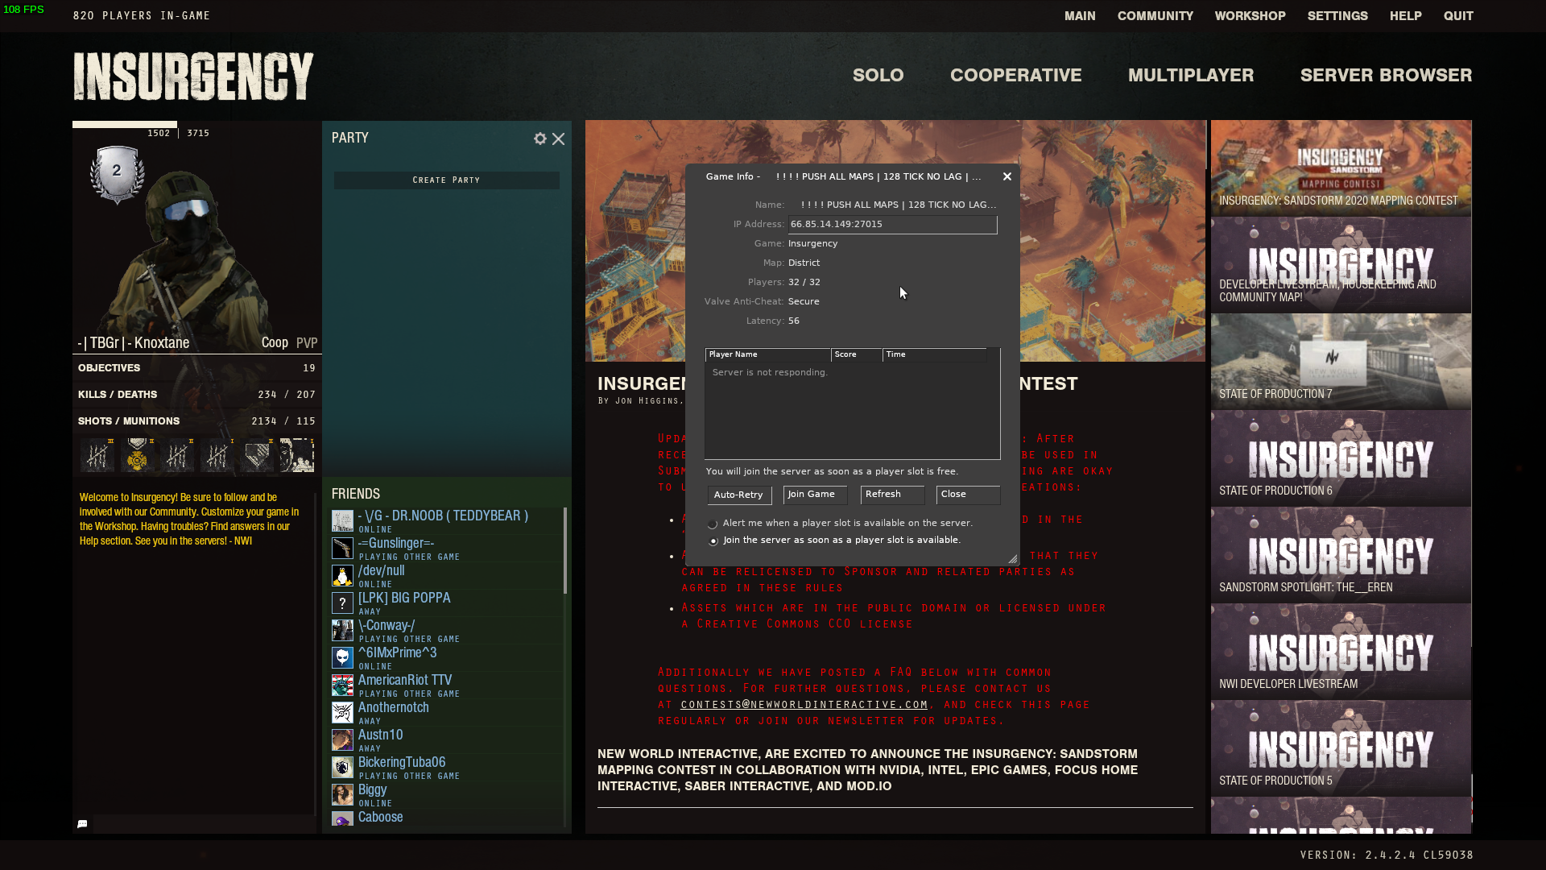Sort players by the Score column
Viewport: 1546px width, 870px height.
[857, 354]
